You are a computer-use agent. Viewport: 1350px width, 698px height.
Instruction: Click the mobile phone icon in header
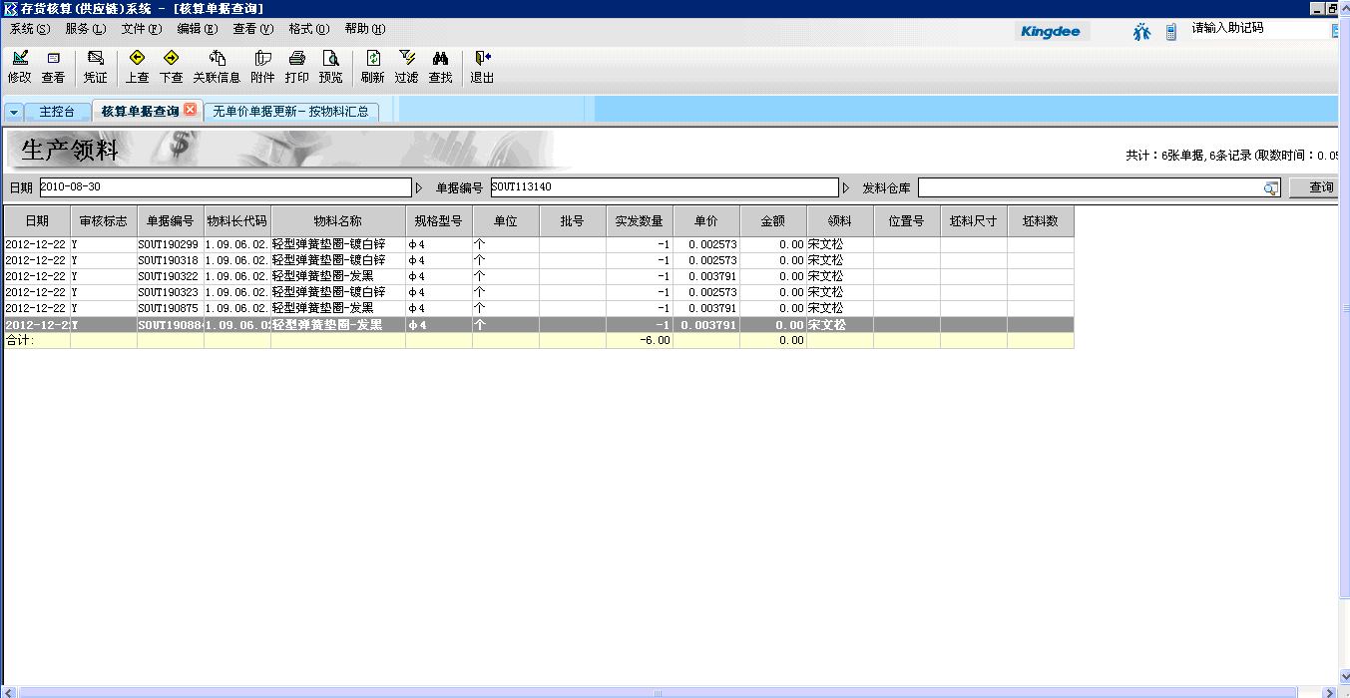click(x=1171, y=32)
